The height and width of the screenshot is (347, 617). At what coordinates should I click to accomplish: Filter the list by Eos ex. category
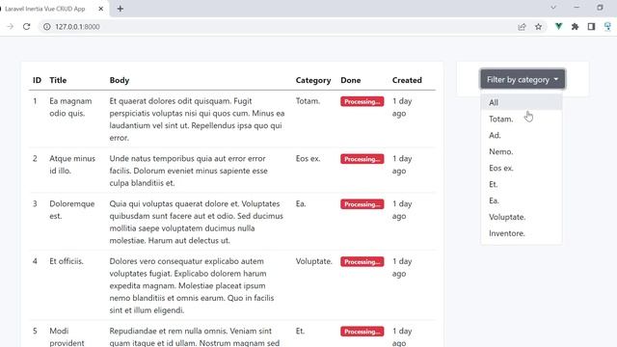tap(522, 168)
